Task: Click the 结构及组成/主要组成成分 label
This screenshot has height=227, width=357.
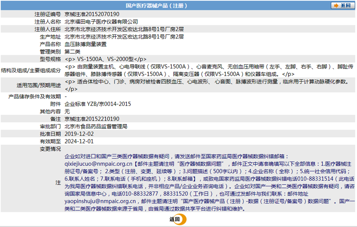Action: [31, 71]
